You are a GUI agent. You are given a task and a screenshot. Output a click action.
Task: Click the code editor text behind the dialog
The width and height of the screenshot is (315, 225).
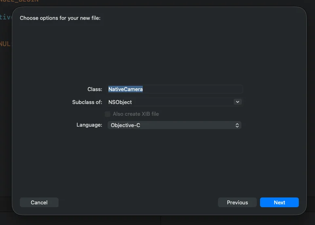point(5,44)
